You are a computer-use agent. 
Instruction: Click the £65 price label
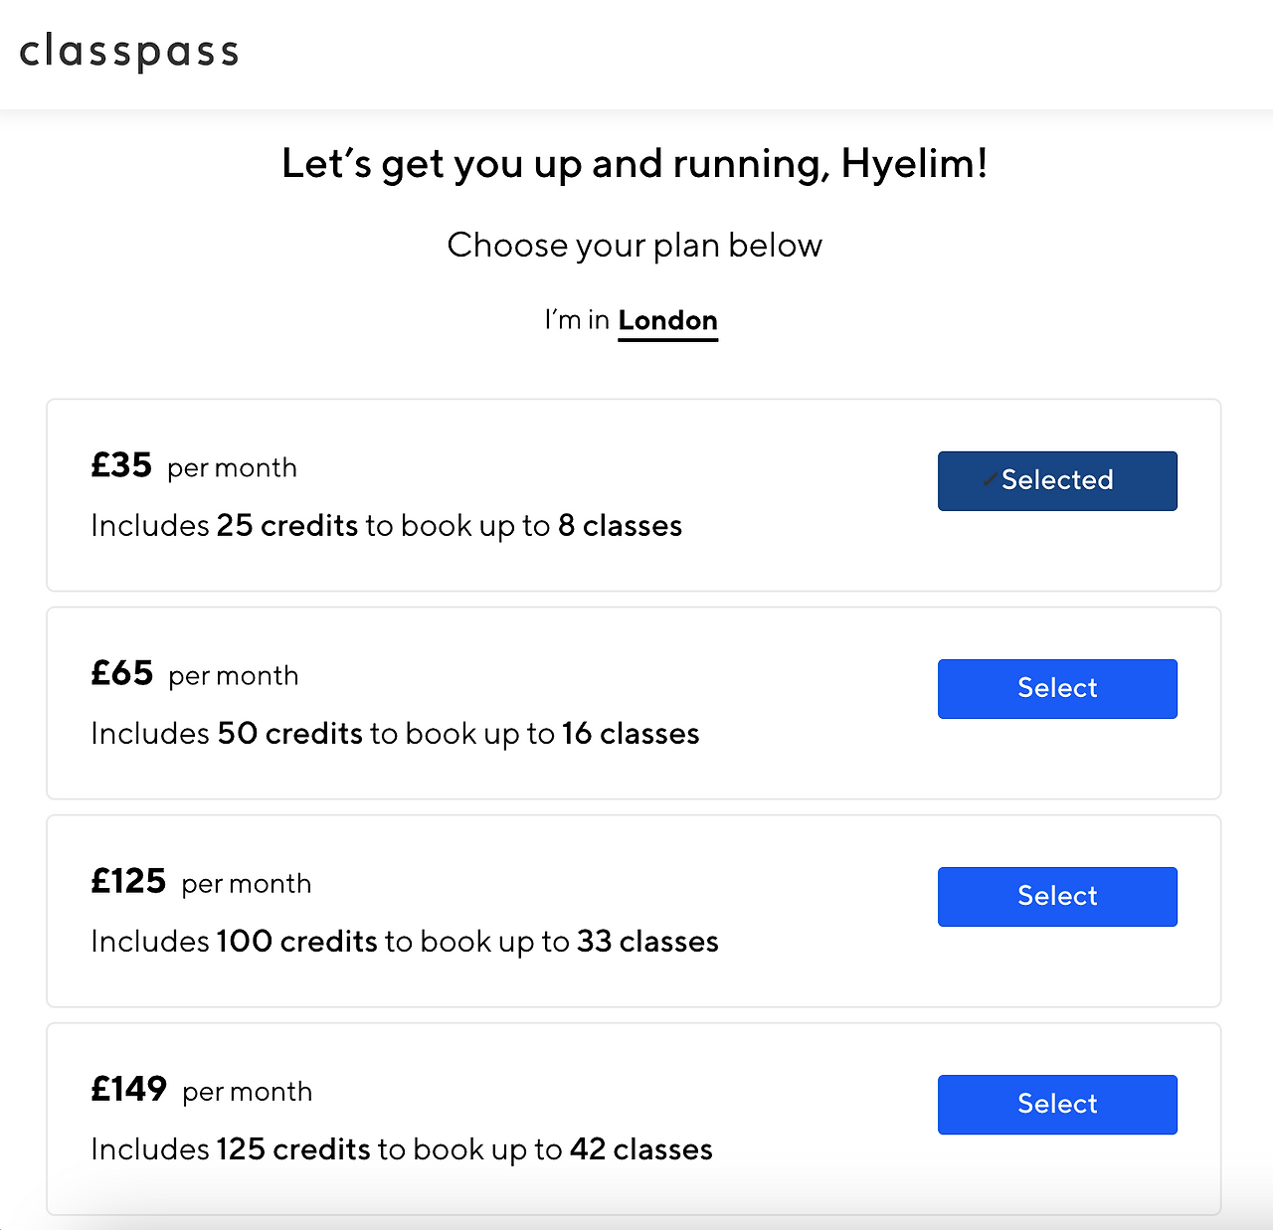tap(121, 673)
